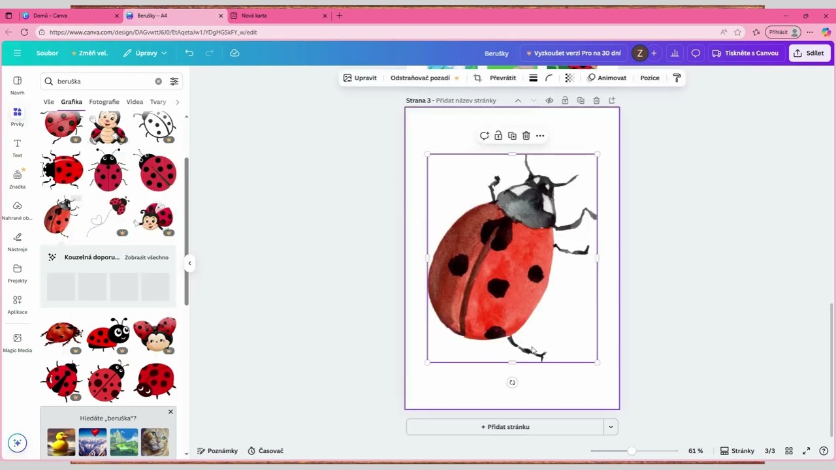Open border style lines icon
836x470 pixels.
[x=533, y=78]
